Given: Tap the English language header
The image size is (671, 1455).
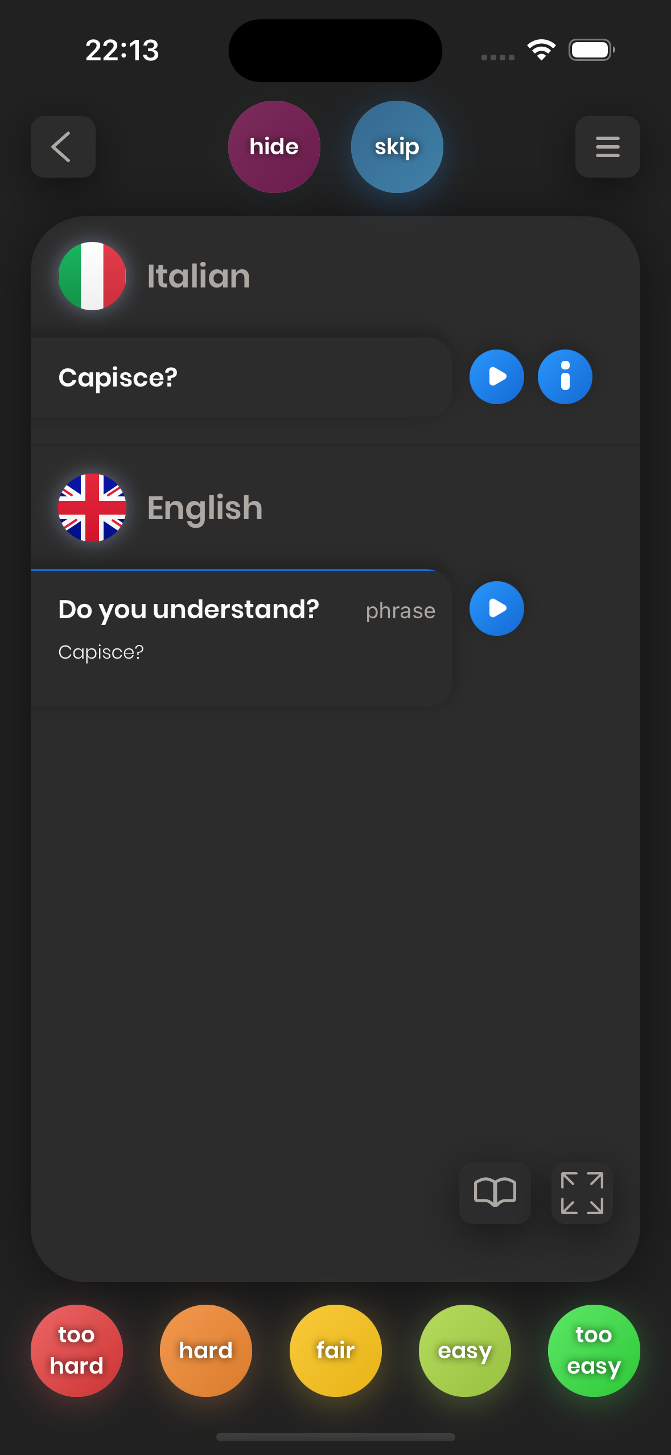Looking at the screenshot, I should [x=205, y=508].
